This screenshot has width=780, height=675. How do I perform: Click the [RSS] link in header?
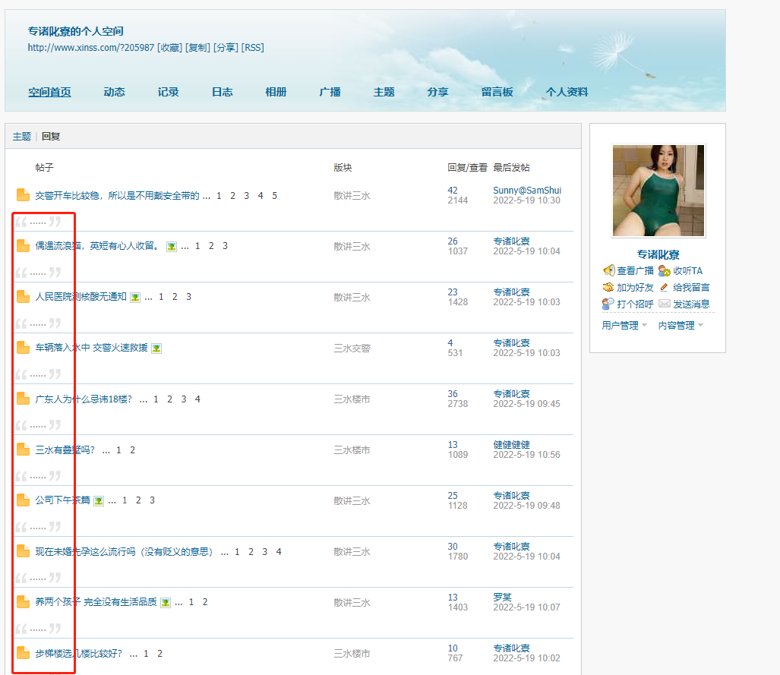click(x=253, y=48)
